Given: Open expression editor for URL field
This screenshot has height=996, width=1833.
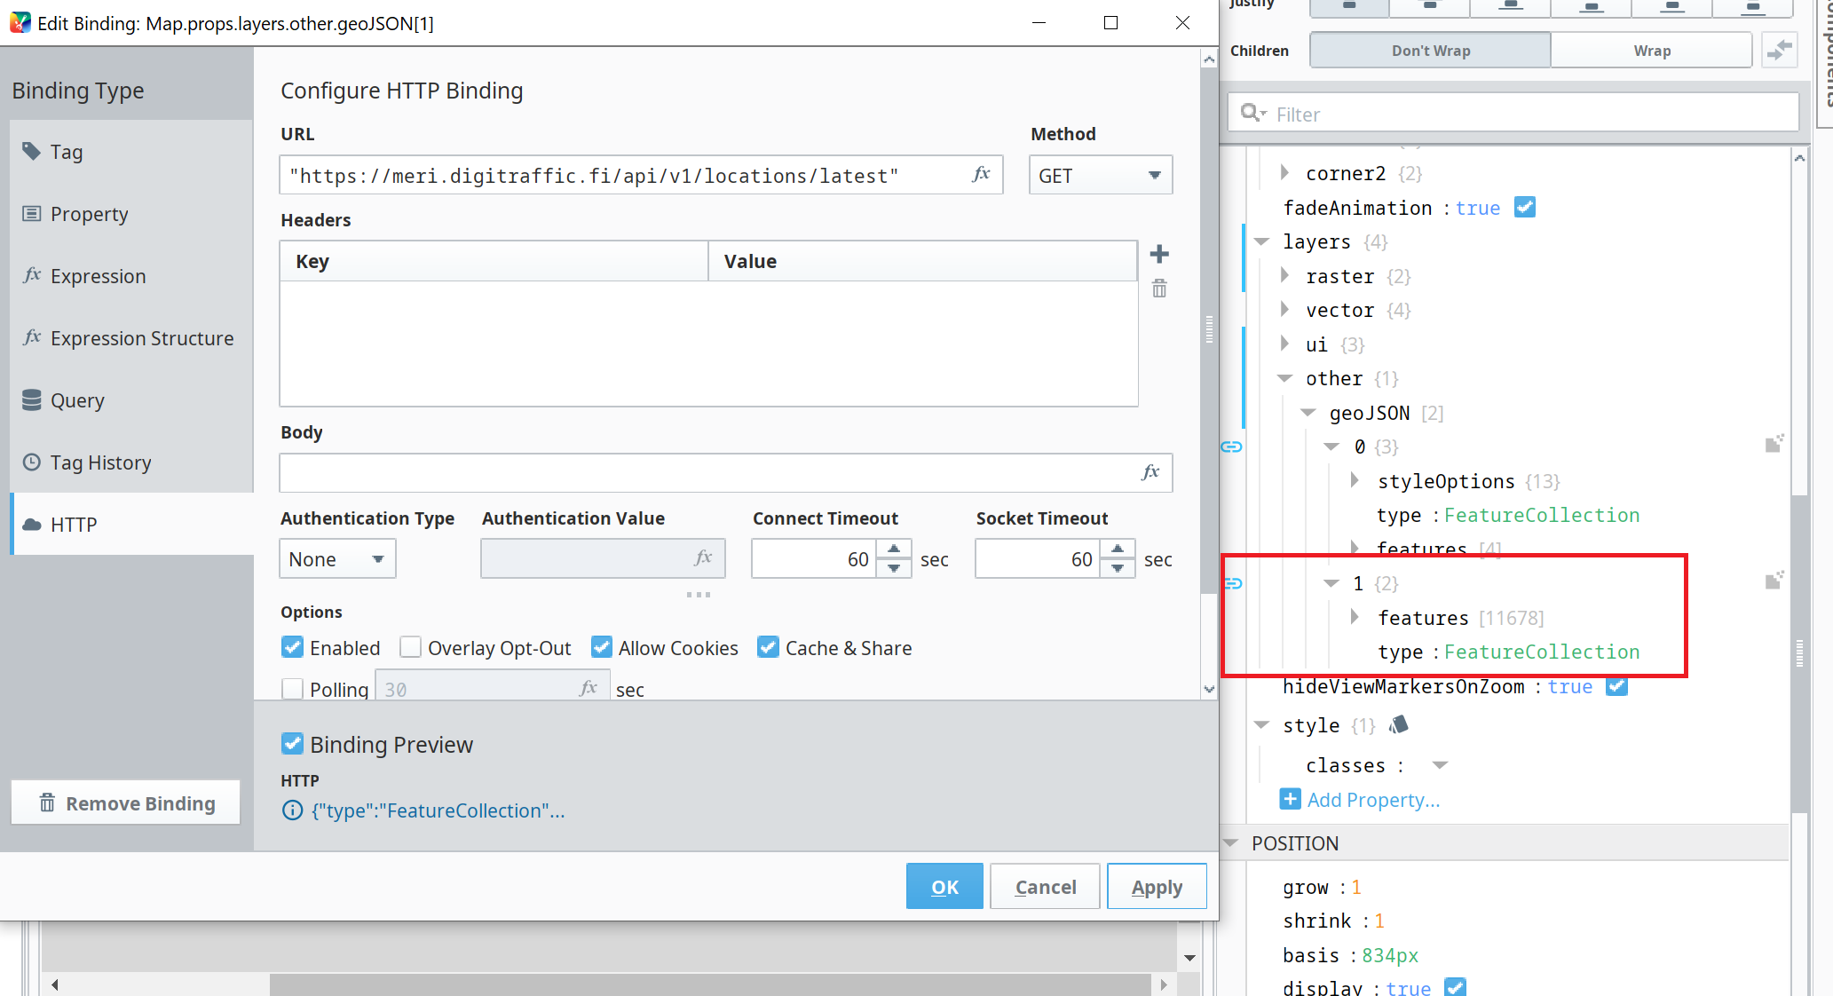Looking at the screenshot, I should [x=981, y=175].
